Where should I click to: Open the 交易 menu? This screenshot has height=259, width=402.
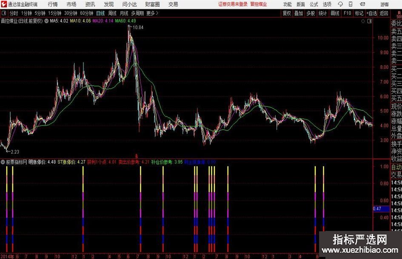(x=173, y=4)
